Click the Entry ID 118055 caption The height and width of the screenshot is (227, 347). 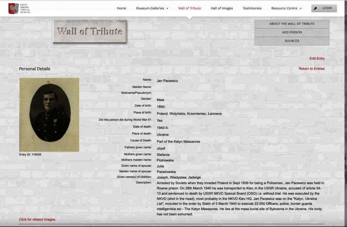[x=30, y=155]
